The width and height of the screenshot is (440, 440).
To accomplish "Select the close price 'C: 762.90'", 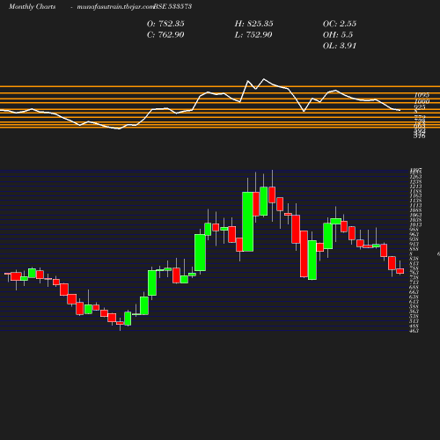I will click(x=165, y=34).
